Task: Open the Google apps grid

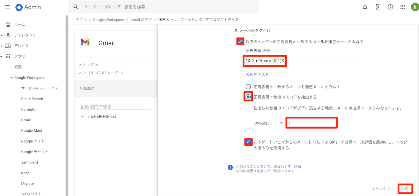Action: click(403, 7)
